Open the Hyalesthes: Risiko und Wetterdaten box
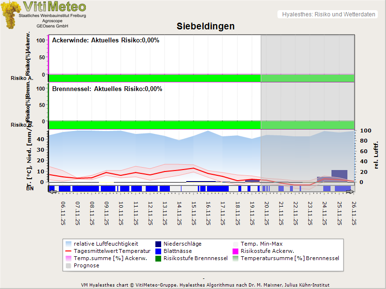Viewport: 386px width, 289px height. [328, 14]
